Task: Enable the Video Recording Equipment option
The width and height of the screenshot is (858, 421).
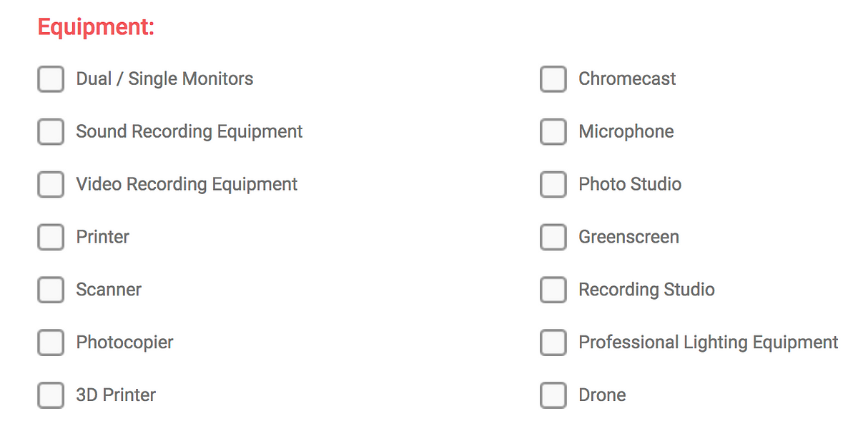Action: point(51,185)
